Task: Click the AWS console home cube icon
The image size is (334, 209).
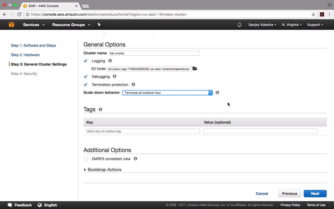Action: [x=11, y=25]
